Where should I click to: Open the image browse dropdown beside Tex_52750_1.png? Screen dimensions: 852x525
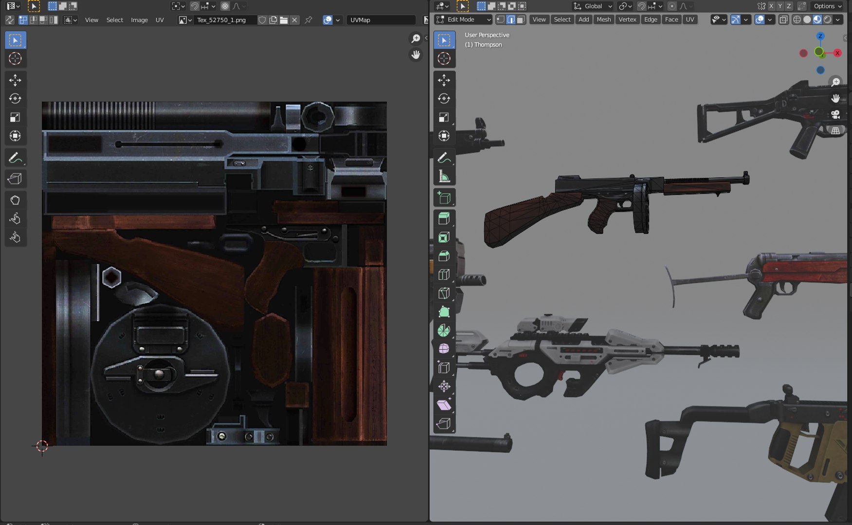[185, 20]
